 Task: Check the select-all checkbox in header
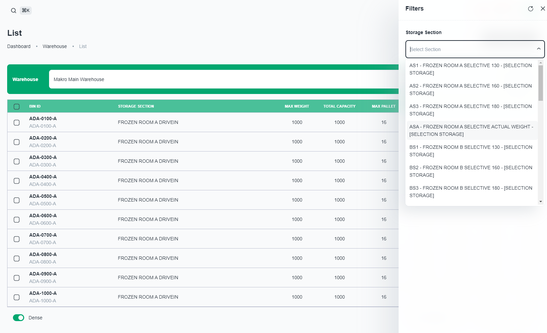(x=17, y=107)
